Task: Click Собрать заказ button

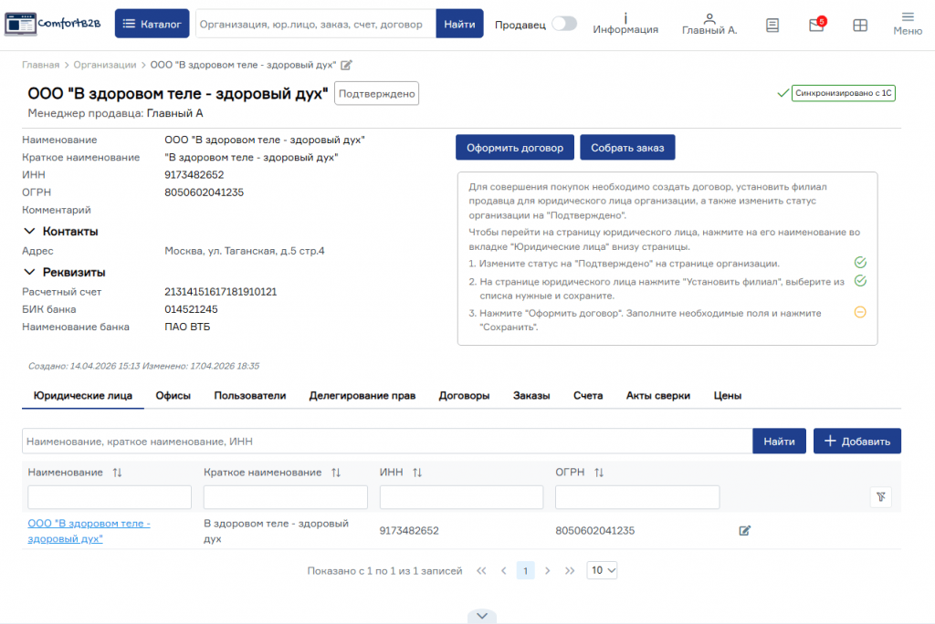Action: tap(627, 148)
